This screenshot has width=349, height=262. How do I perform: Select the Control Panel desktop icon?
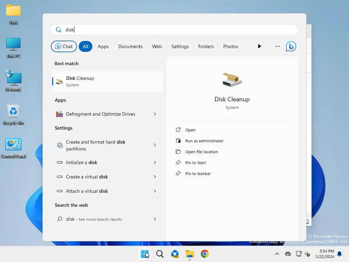[13, 148]
